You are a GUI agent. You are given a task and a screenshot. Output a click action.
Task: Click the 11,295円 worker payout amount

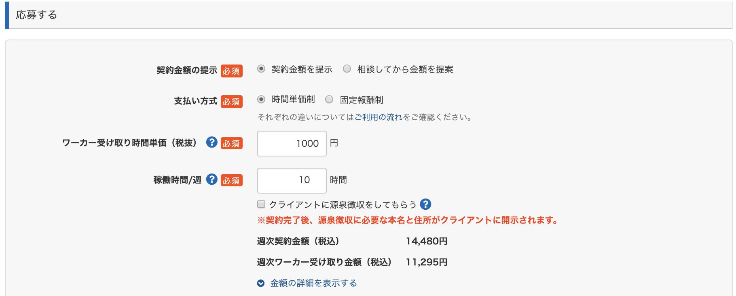click(426, 262)
